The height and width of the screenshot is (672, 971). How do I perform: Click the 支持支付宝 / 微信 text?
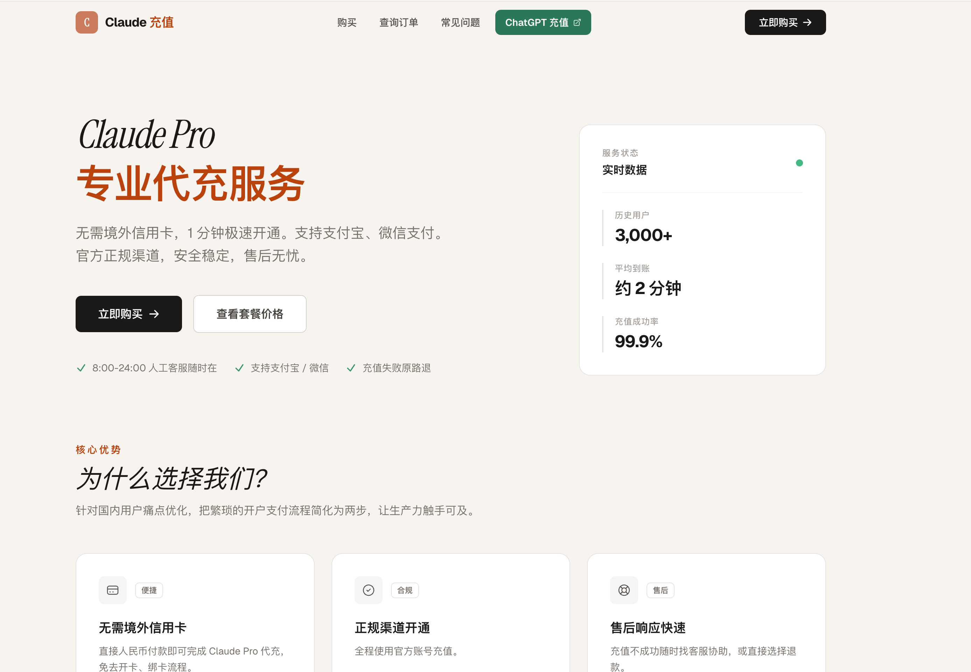[x=289, y=368]
